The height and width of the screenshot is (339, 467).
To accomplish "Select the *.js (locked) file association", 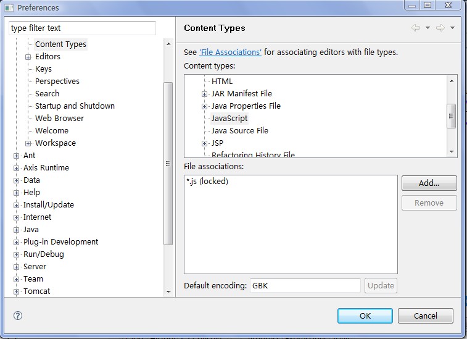I will point(207,181).
